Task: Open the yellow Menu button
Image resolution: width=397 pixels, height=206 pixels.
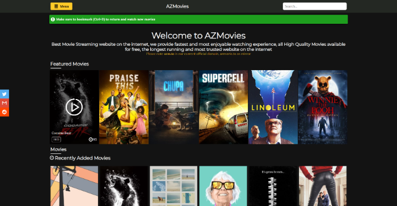Action: point(61,6)
